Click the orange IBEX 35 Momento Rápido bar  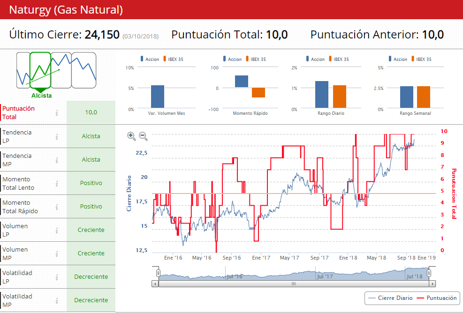(x=258, y=93)
